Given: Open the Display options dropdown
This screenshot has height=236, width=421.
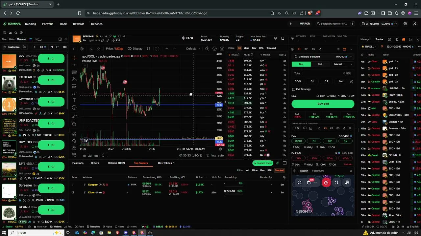Looking at the screenshot, I should click(135, 49).
